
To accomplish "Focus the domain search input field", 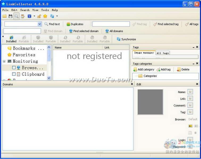I will (22, 31).
